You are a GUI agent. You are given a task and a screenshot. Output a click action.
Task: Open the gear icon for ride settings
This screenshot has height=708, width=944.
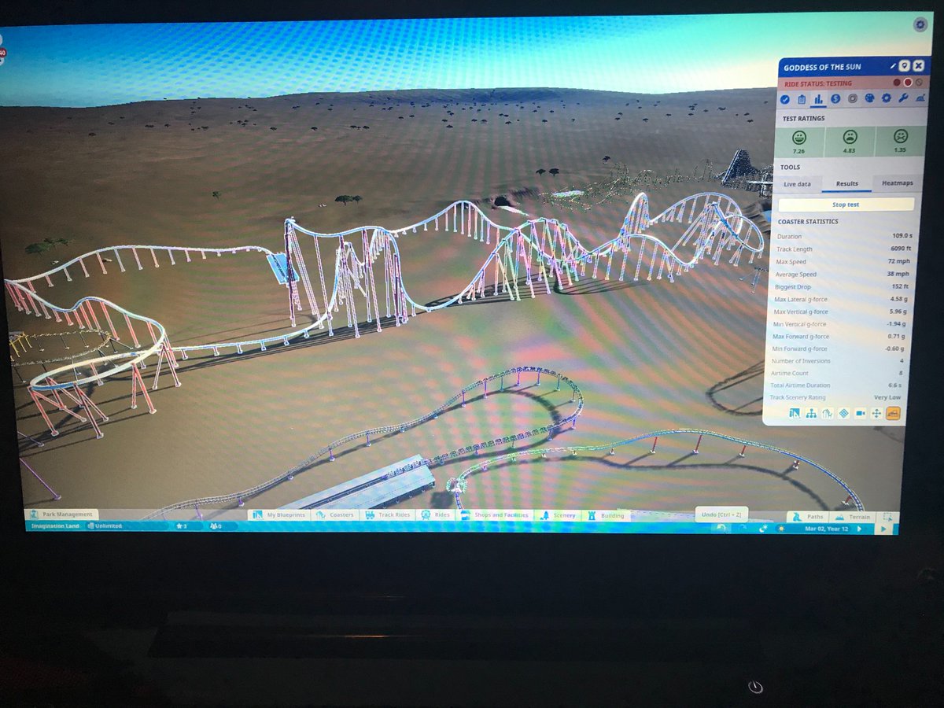(x=886, y=99)
